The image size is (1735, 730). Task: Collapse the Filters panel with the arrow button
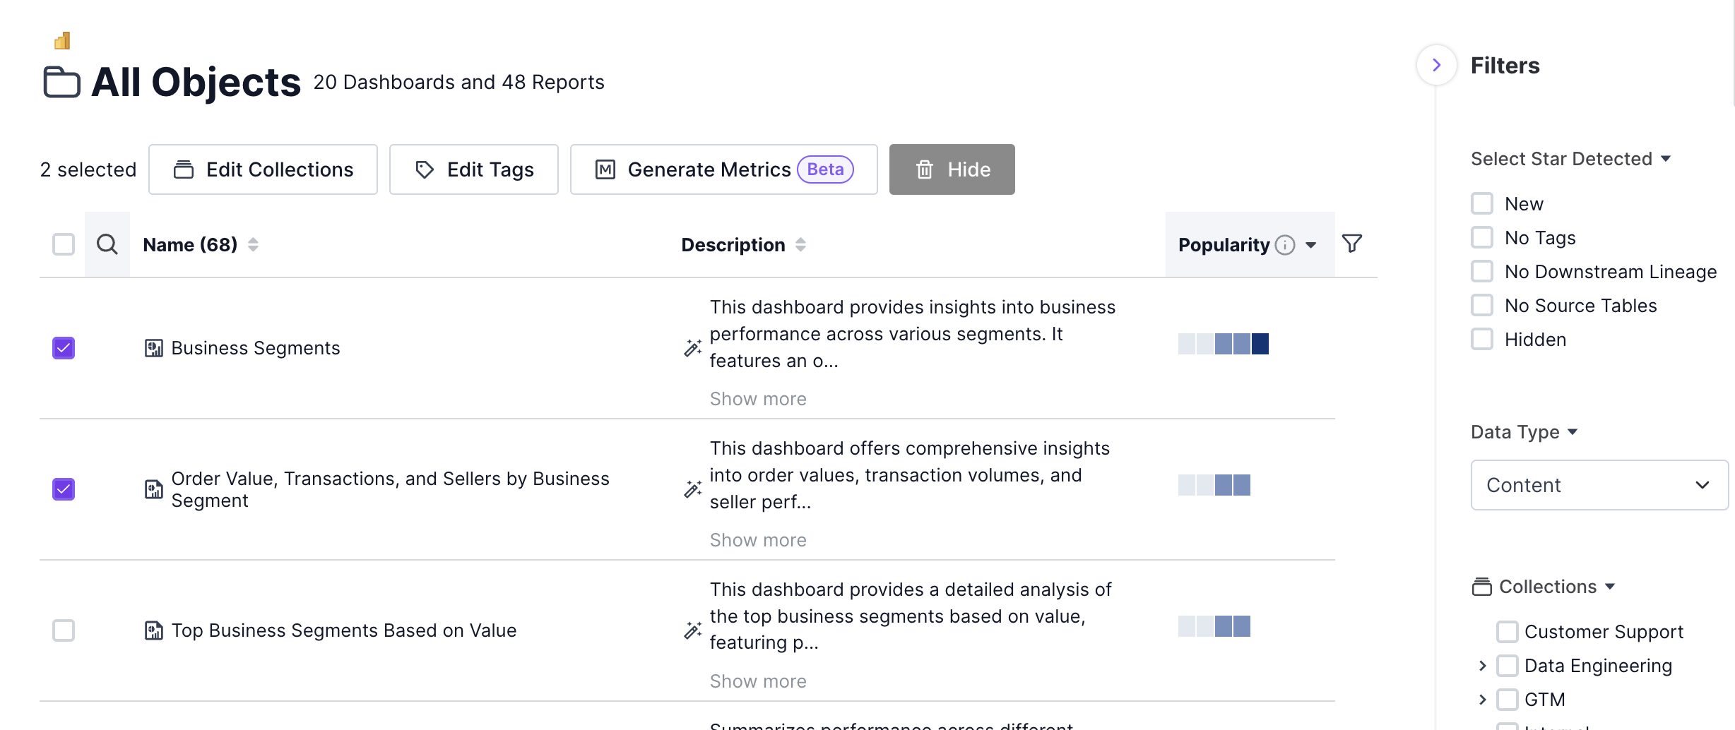click(x=1436, y=65)
